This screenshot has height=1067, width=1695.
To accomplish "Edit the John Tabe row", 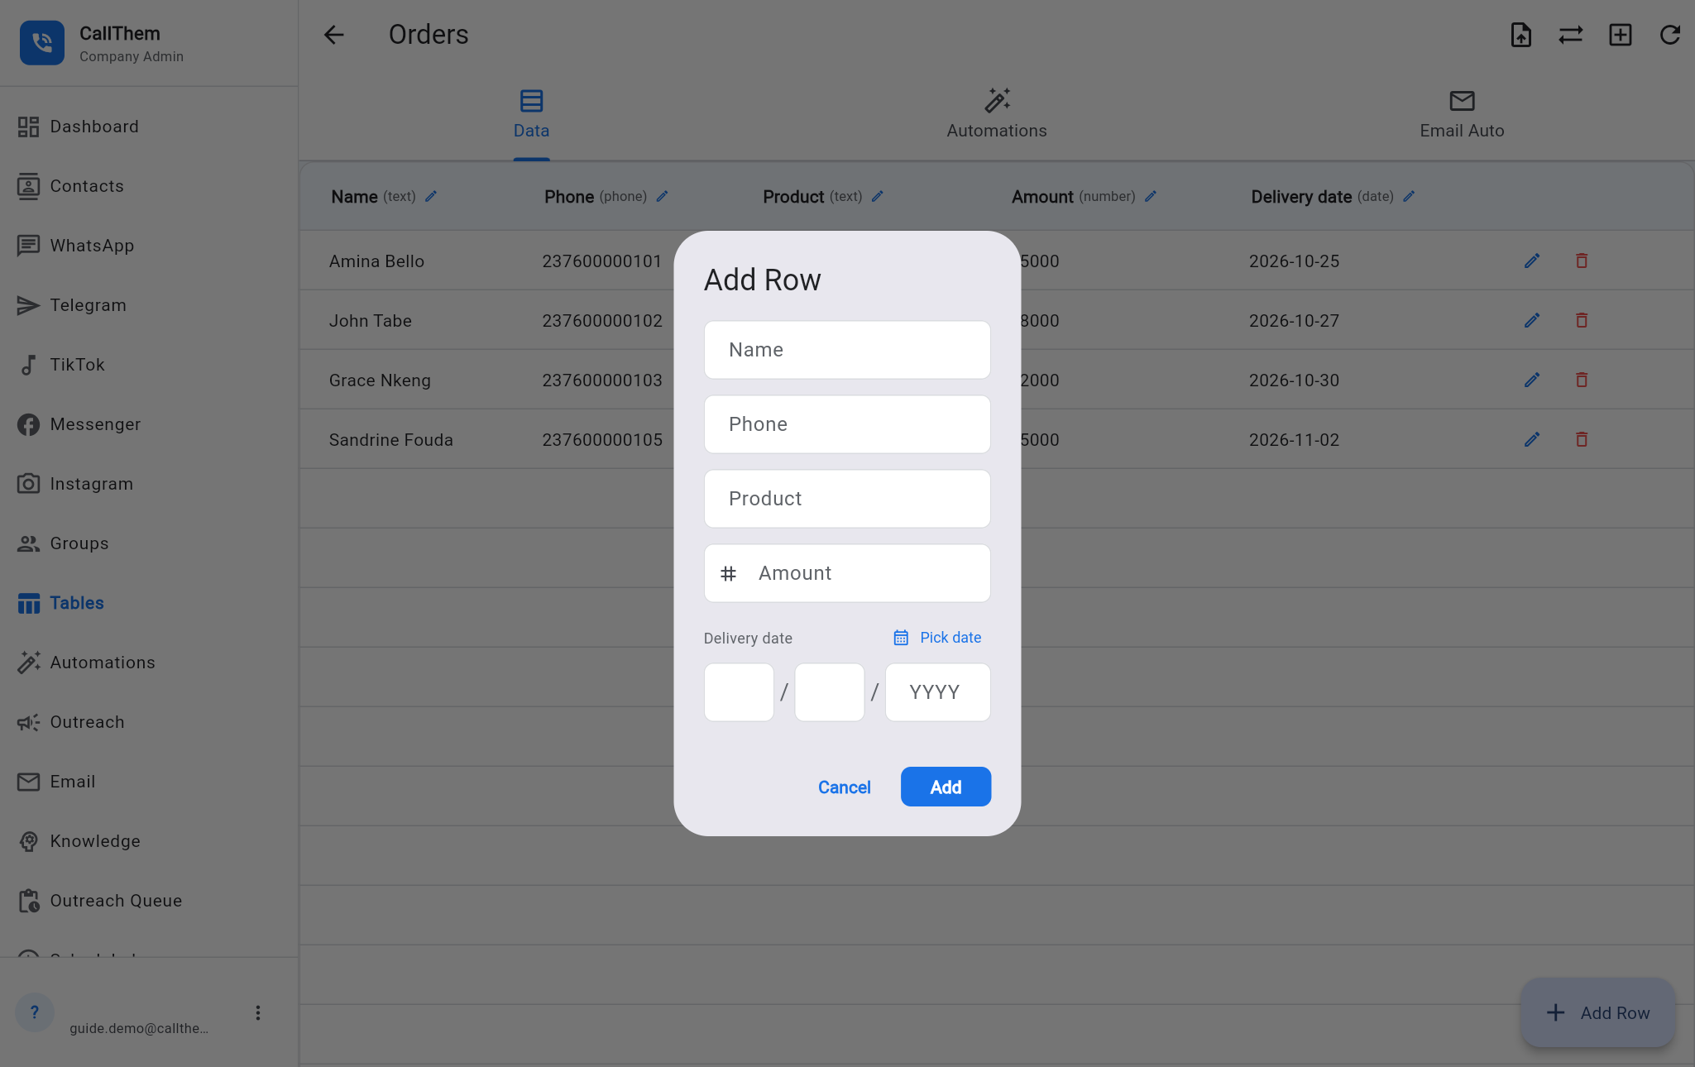I will (1532, 321).
